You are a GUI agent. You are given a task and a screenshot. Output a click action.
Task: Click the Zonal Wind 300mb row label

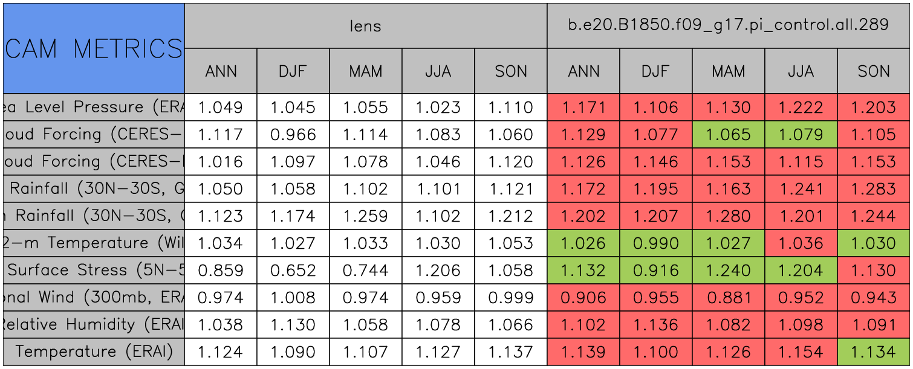94,298
